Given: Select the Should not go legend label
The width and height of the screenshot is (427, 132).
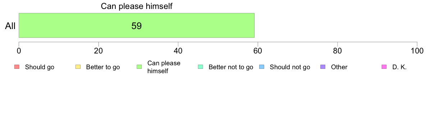Looking at the screenshot, I should pyautogui.click(x=290, y=67).
